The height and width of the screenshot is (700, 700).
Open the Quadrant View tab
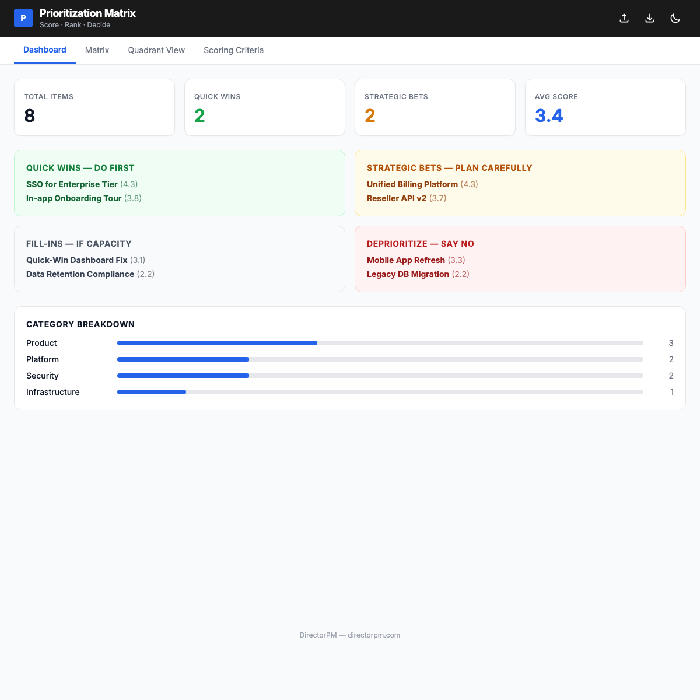coord(156,50)
